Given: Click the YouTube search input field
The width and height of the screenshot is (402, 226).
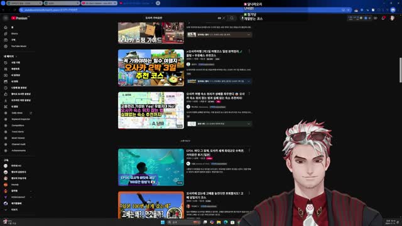Looking at the screenshot, I should (x=181, y=18).
